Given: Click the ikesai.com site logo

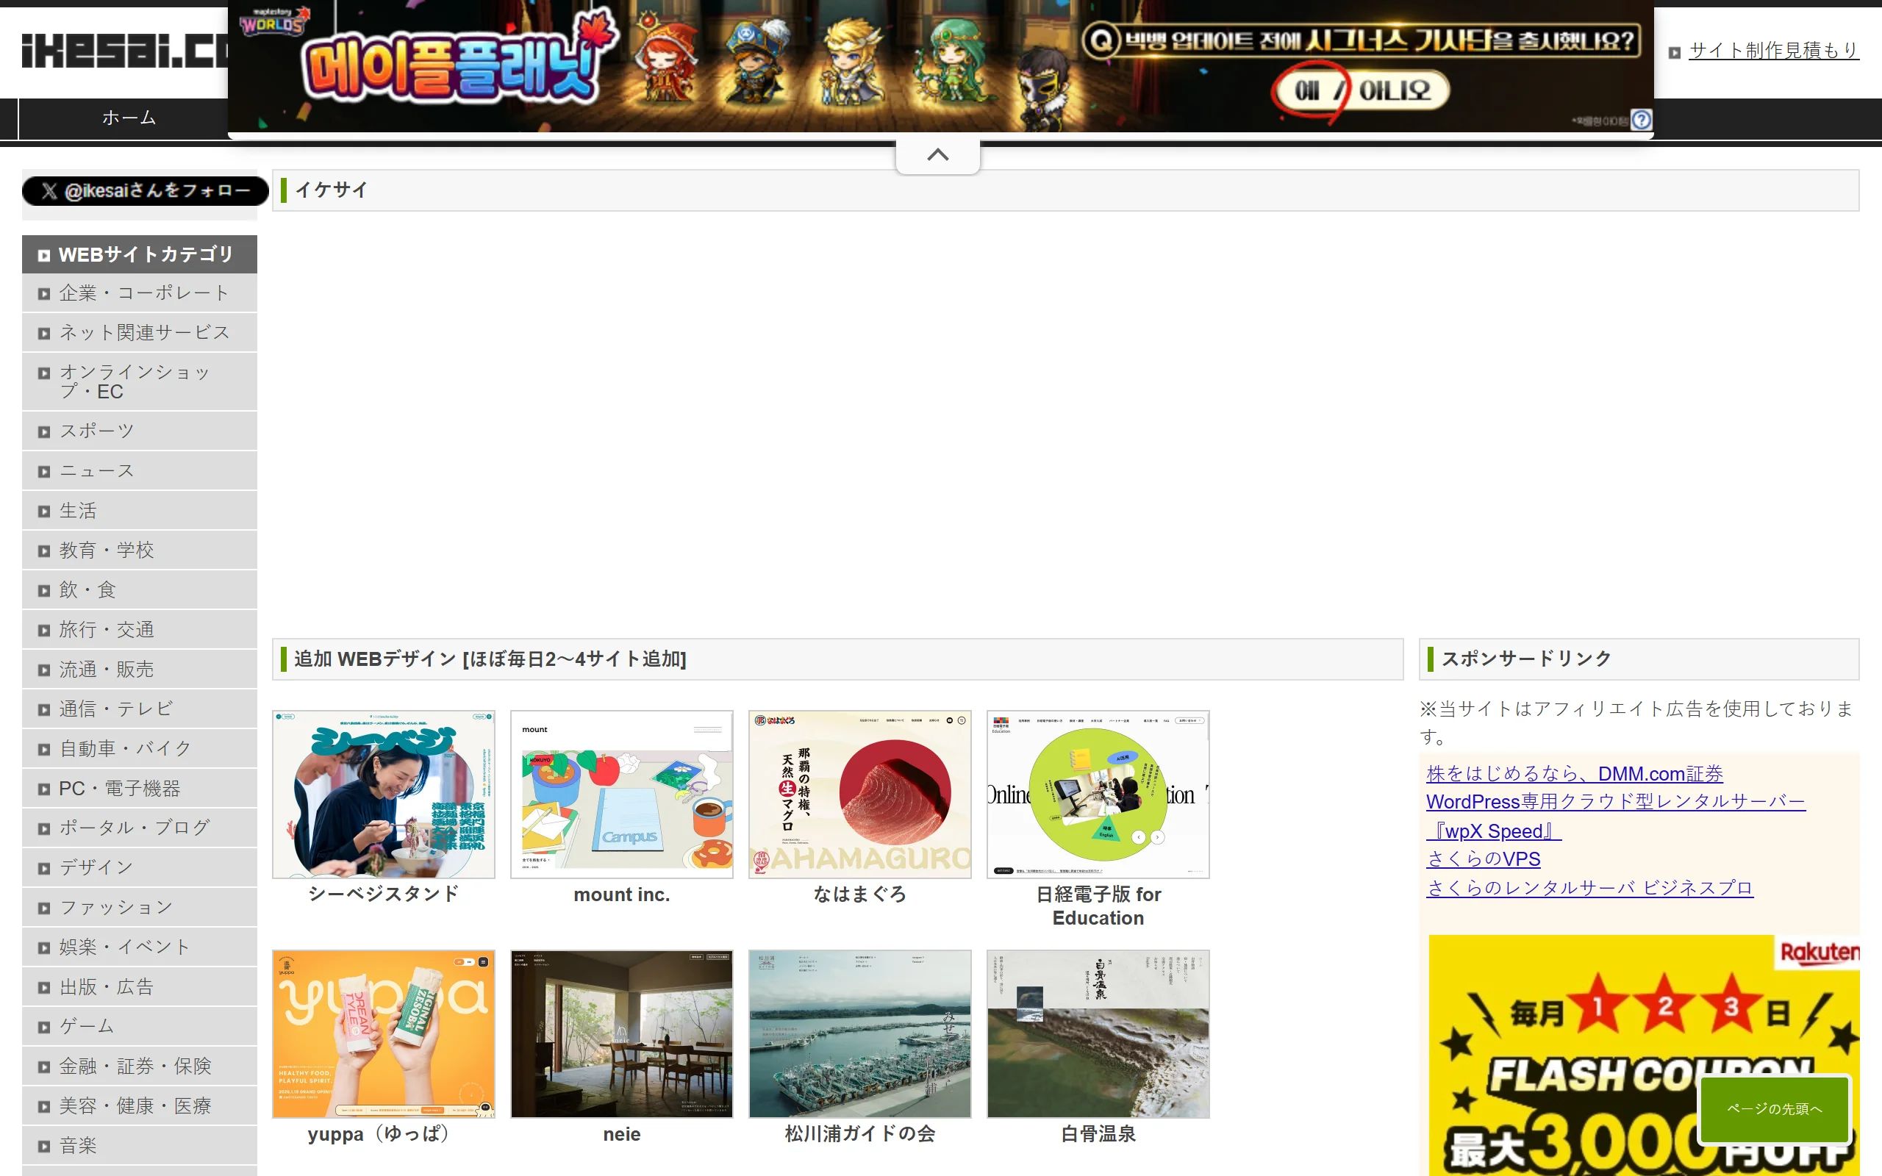Looking at the screenshot, I should tap(124, 51).
